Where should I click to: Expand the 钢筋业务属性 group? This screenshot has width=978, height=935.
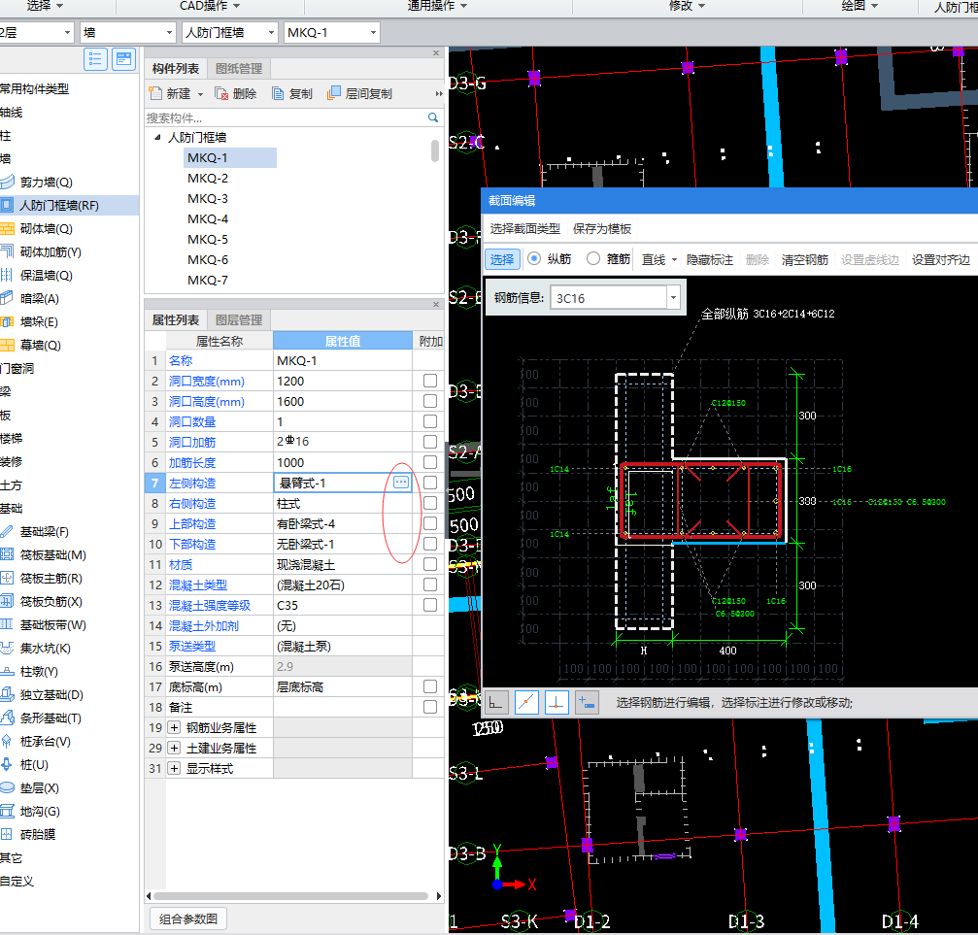point(175,728)
